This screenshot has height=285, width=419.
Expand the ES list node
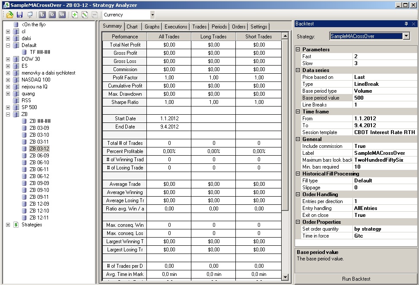click(x=8, y=66)
